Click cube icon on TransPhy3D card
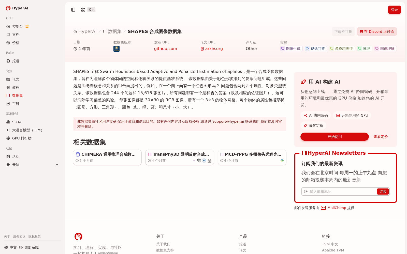 [x=199, y=161]
